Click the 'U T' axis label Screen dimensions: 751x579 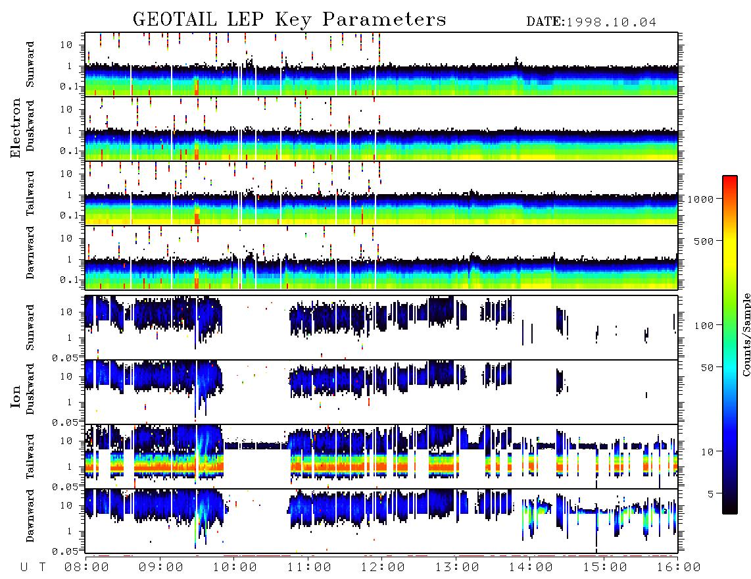pos(33,568)
